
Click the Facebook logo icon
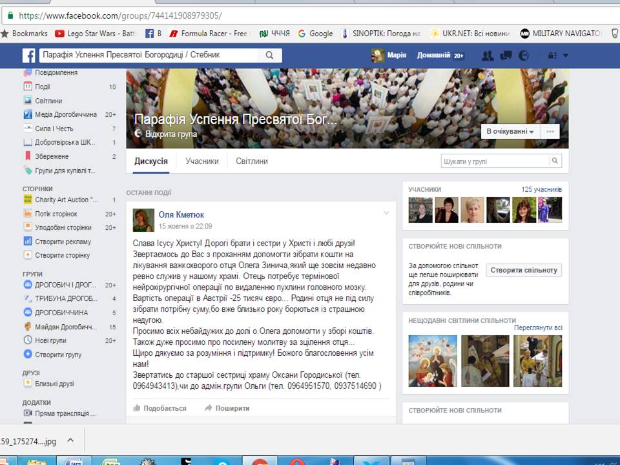(x=29, y=56)
